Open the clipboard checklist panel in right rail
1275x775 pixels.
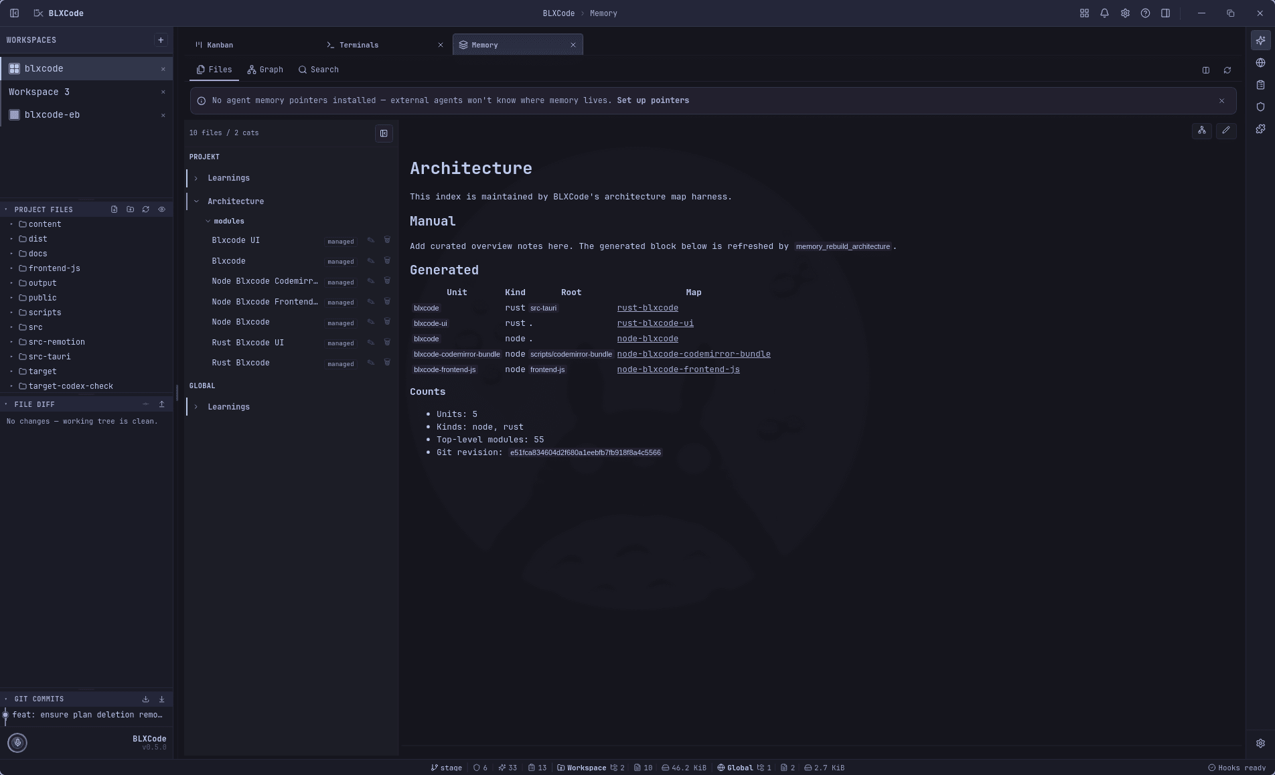(1260, 85)
